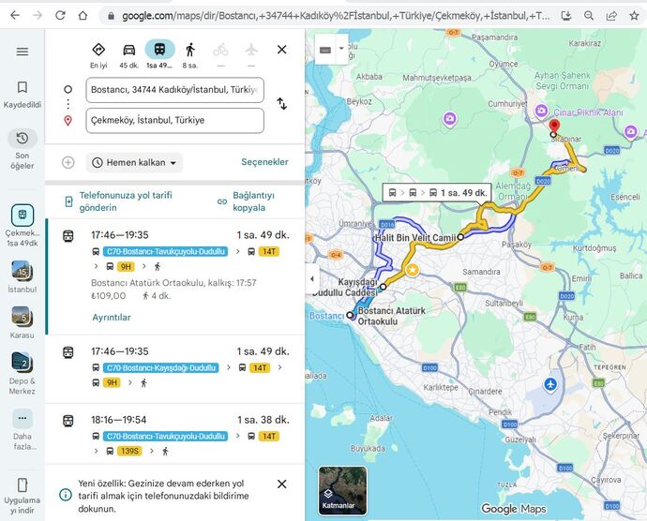Select the Çekmeköy transit recent item
This screenshot has height=521, width=647.
tap(23, 225)
